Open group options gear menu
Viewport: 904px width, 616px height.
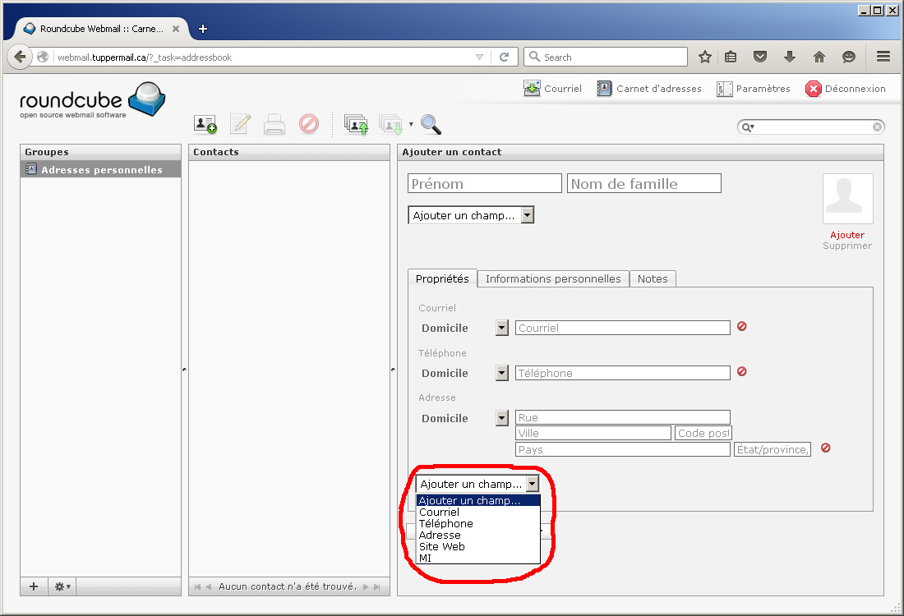click(62, 586)
